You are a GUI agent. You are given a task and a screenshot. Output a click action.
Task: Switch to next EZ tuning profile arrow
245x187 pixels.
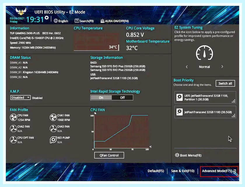(x=222, y=67)
